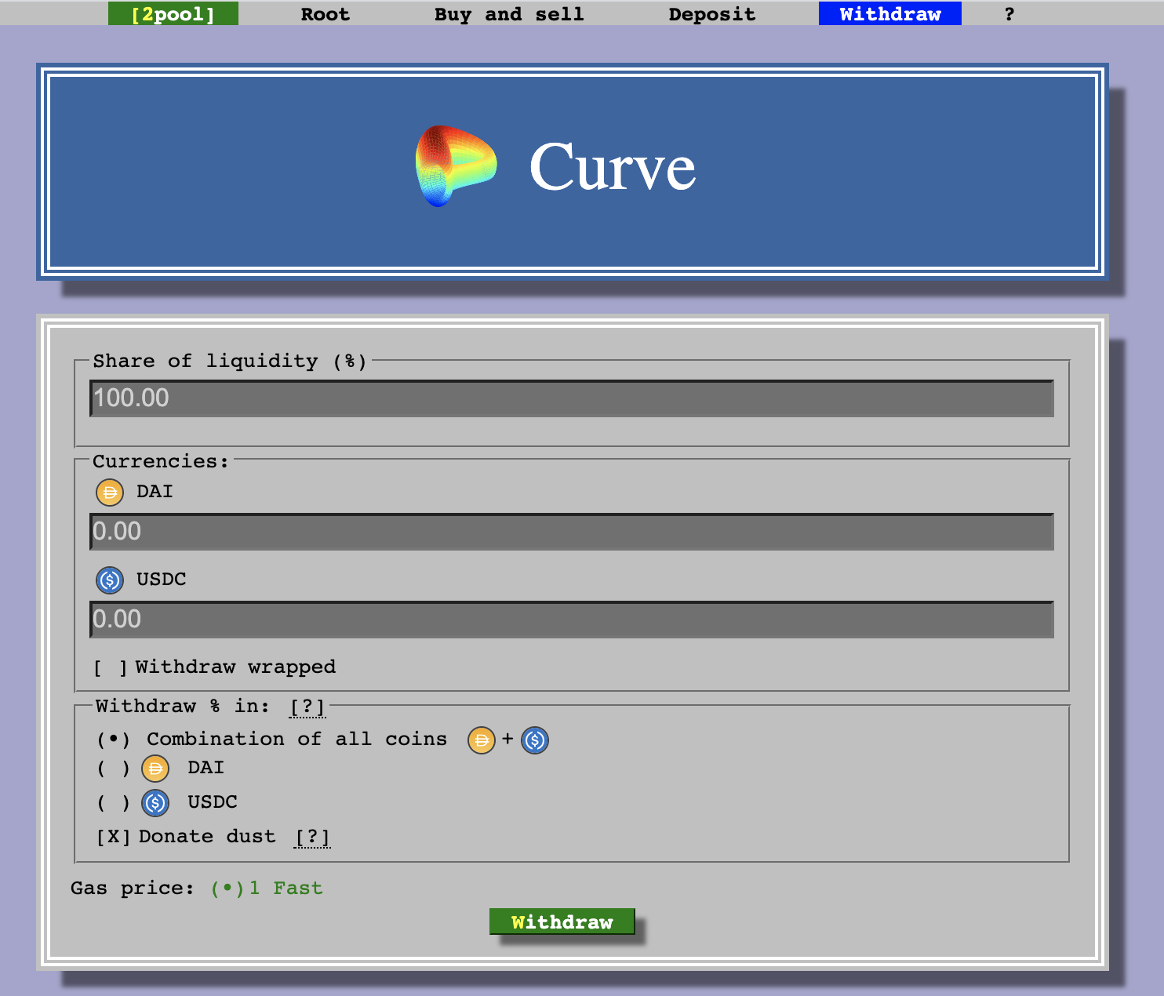Switch to the Deposit tab

click(x=711, y=13)
